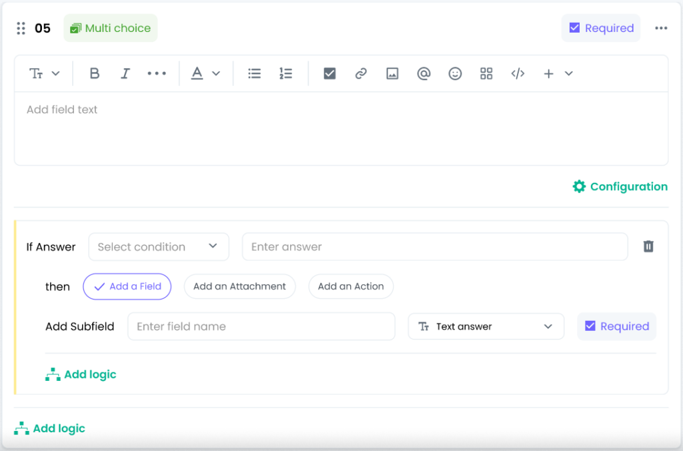This screenshot has height=451, width=683.
Task: Apply italic formatting to text
Action: coord(125,73)
